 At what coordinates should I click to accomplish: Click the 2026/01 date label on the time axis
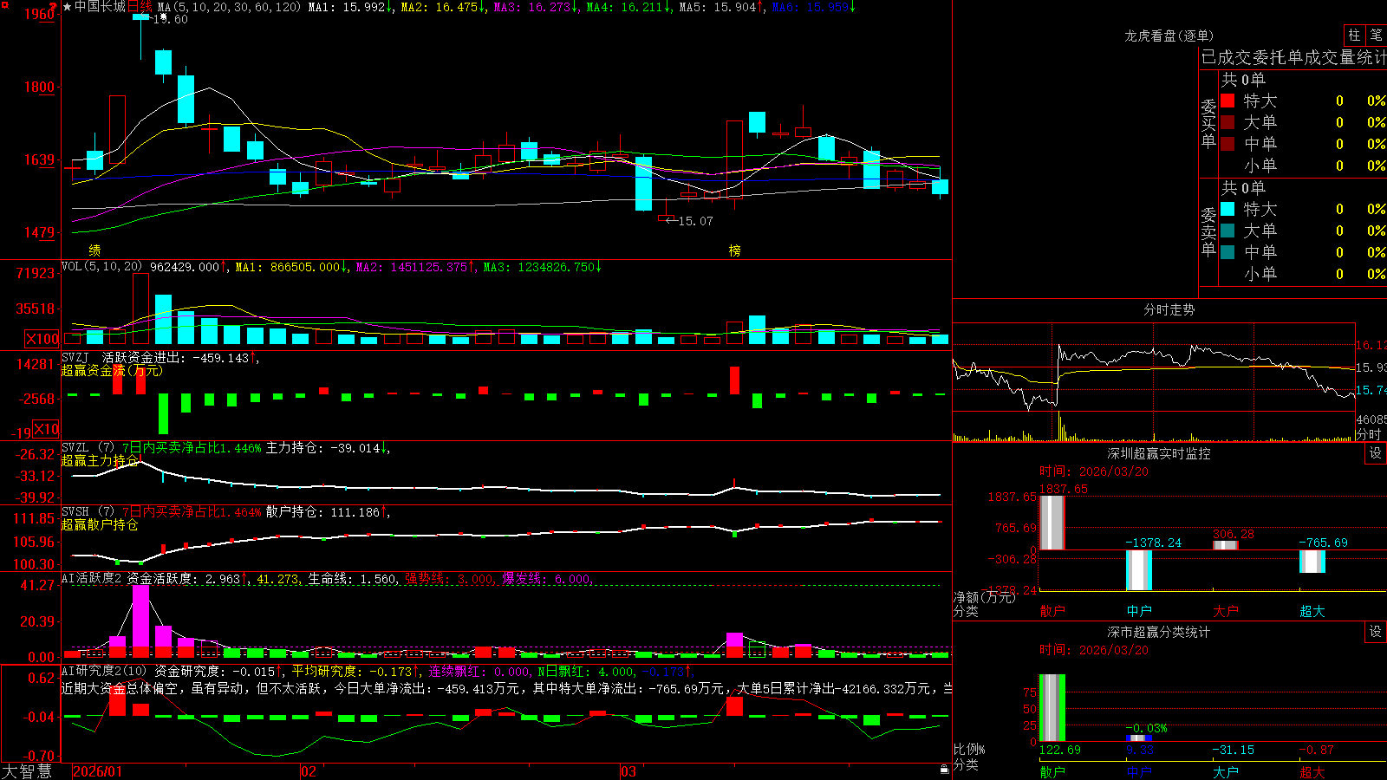98,771
